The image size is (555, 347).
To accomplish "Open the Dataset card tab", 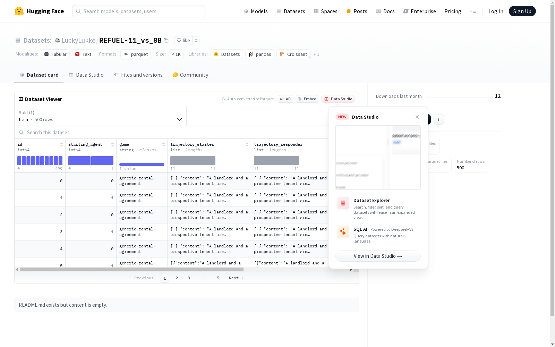I will click(x=39, y=75).
